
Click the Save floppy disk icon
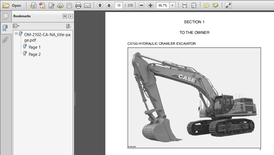tap(69, 5)
